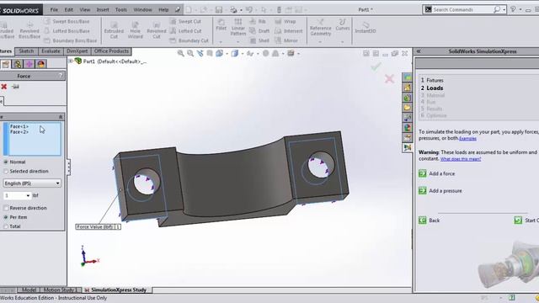Select the Selected direction radio button
Screen dimensions: 539x303
point(6,171)
